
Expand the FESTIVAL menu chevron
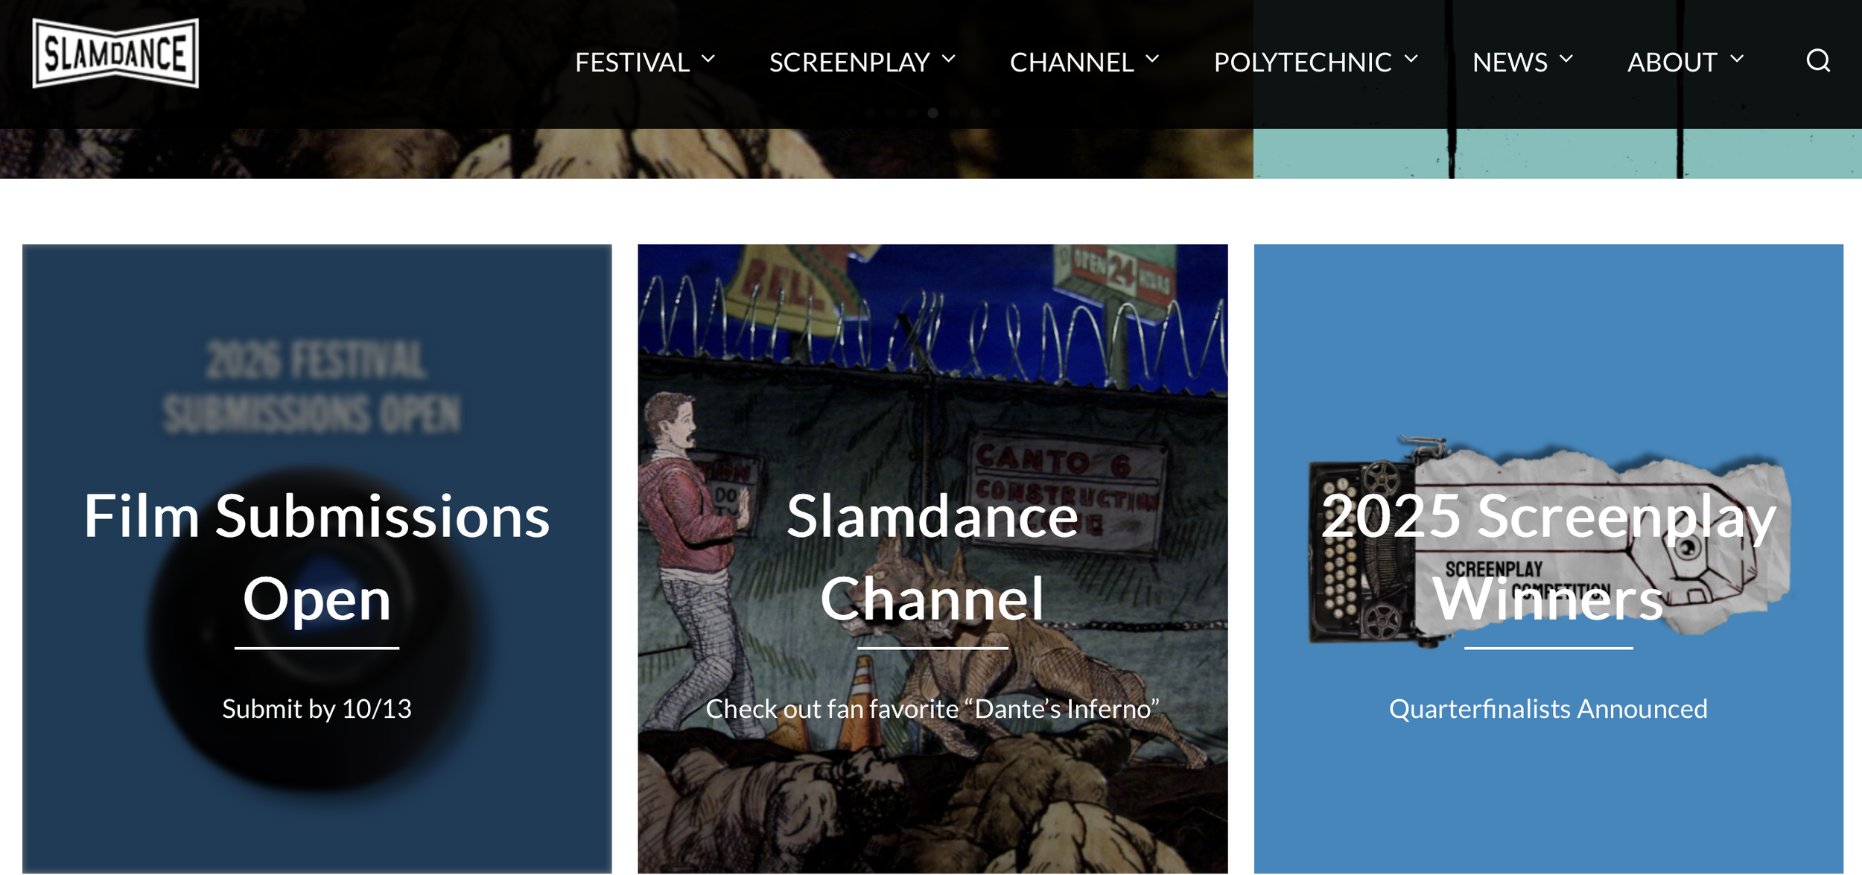click(708, 59)
